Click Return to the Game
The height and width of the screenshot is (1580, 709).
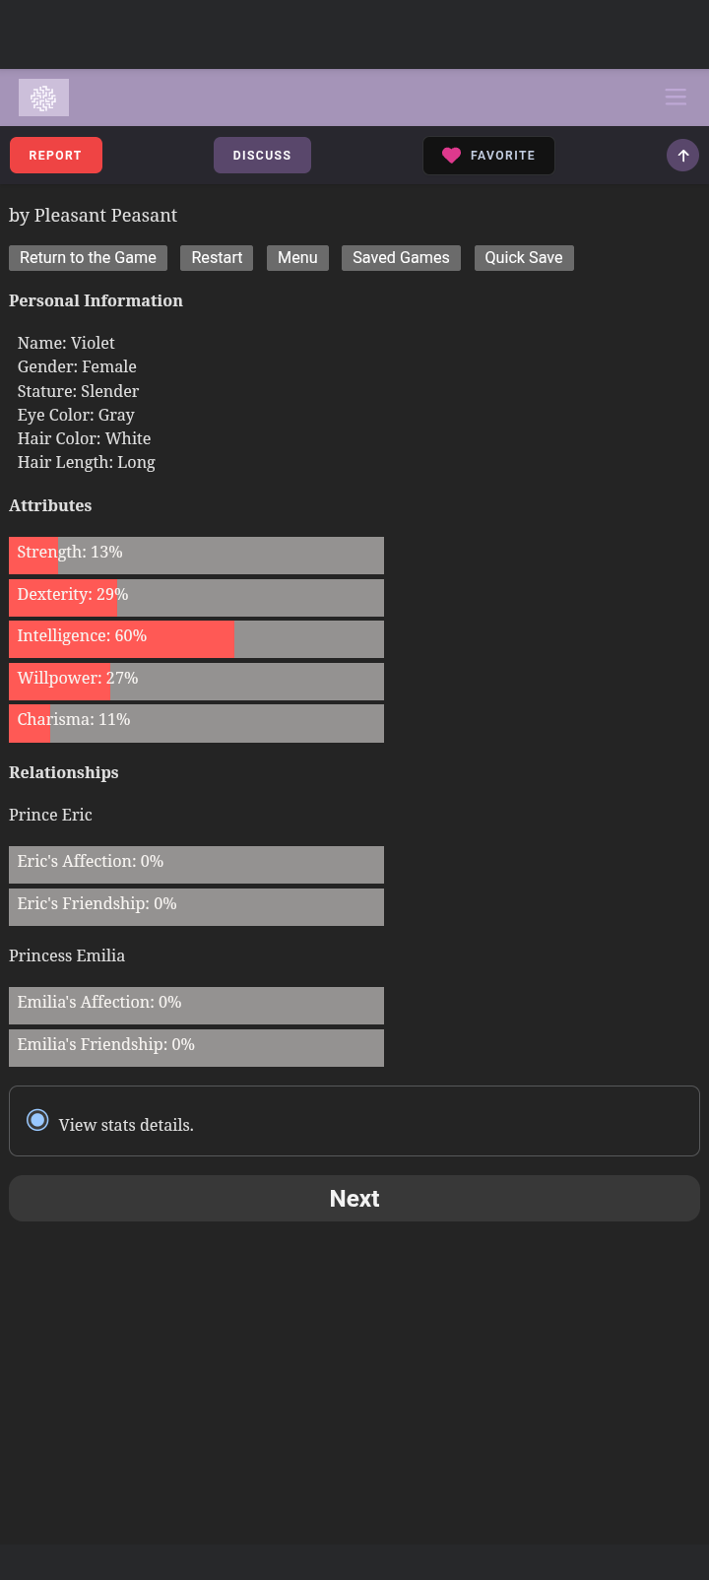tap(88, 258)
